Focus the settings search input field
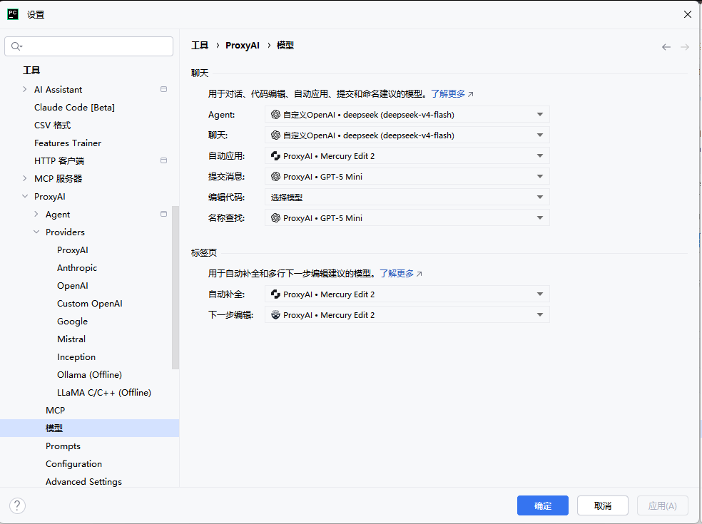This screenshot has width=702, height=524. click(88, 46)
